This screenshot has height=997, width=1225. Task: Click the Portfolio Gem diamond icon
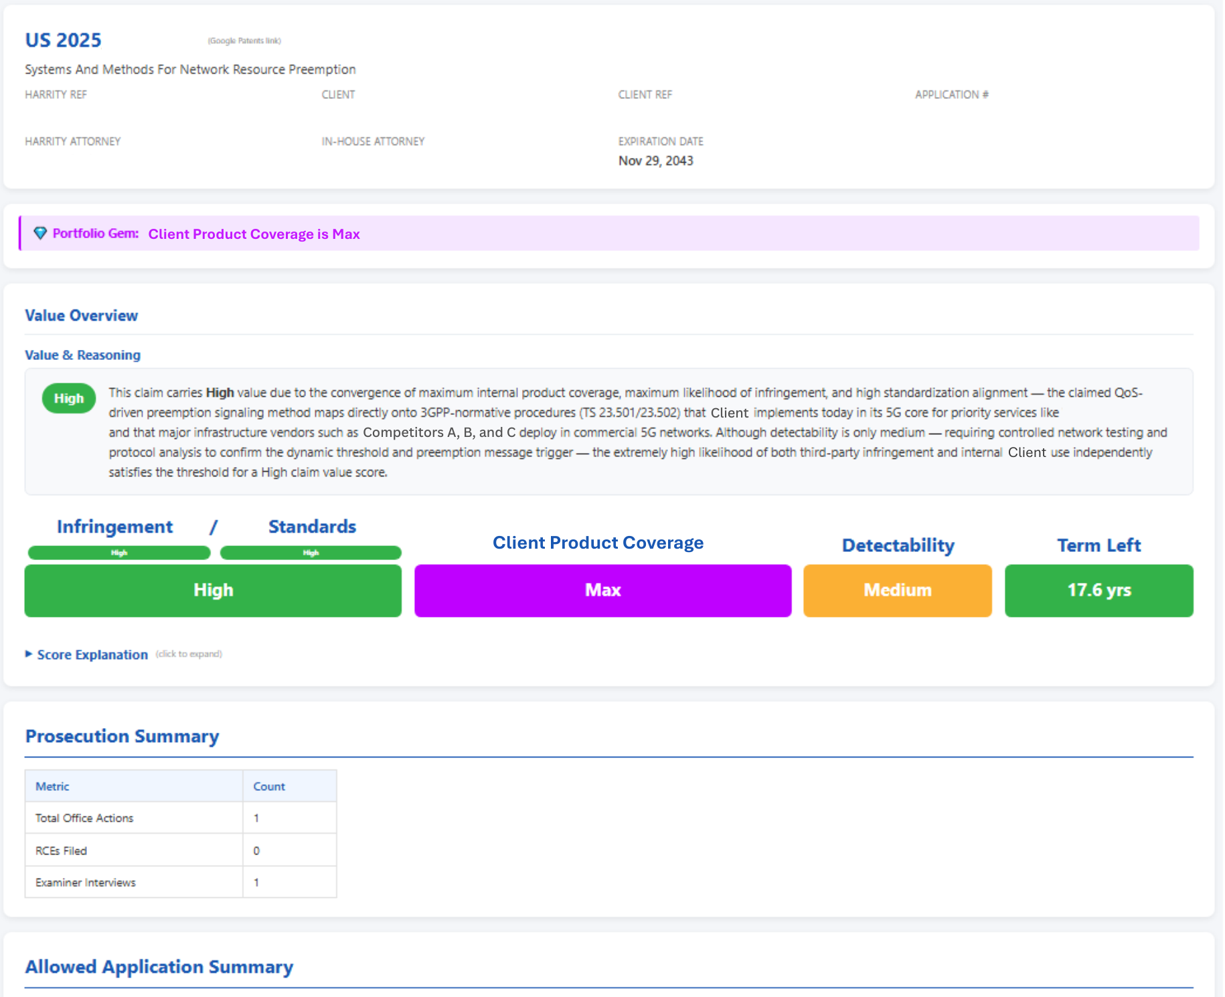(41, 234)
